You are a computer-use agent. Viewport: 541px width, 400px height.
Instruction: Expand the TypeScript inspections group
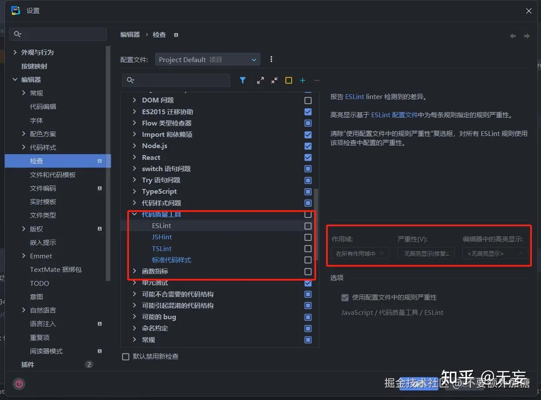point(134,191)
